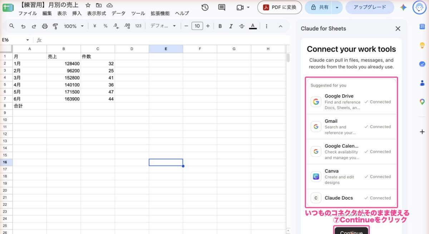
Task: Print the spreadsheet
Action: point(45,26)
